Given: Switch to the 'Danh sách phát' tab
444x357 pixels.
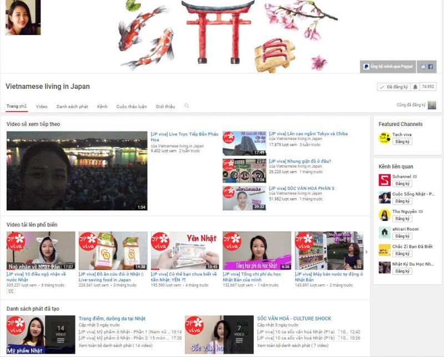Looking at the screenshot, I should click(x=72, y=106).
